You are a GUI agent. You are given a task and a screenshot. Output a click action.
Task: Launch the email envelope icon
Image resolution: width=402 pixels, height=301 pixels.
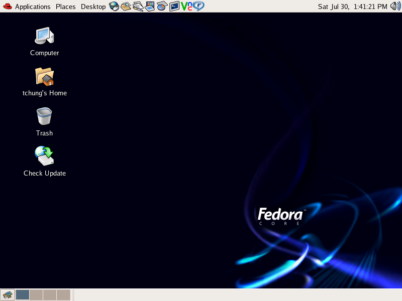pyautogui.click(x=126, y=6)
